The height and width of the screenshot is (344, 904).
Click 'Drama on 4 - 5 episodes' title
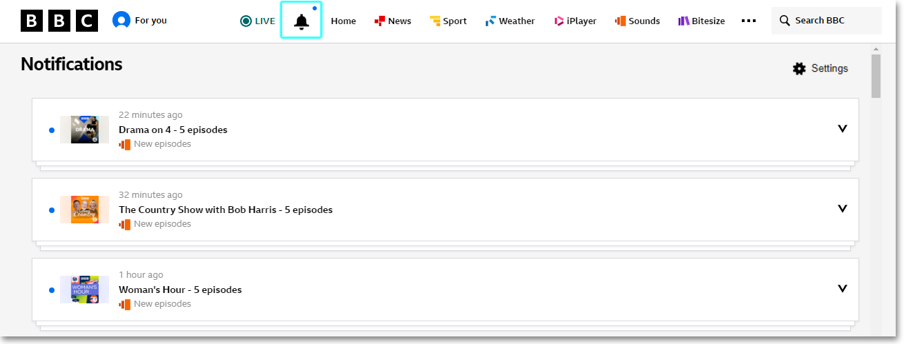[173, 130]
